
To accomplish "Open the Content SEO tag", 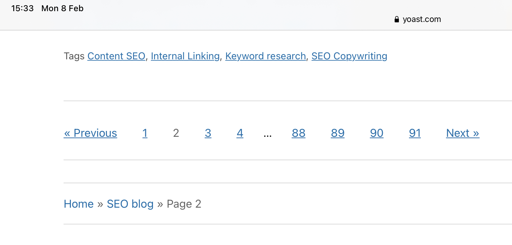I will pyautogui.click(x=116, y=56).
